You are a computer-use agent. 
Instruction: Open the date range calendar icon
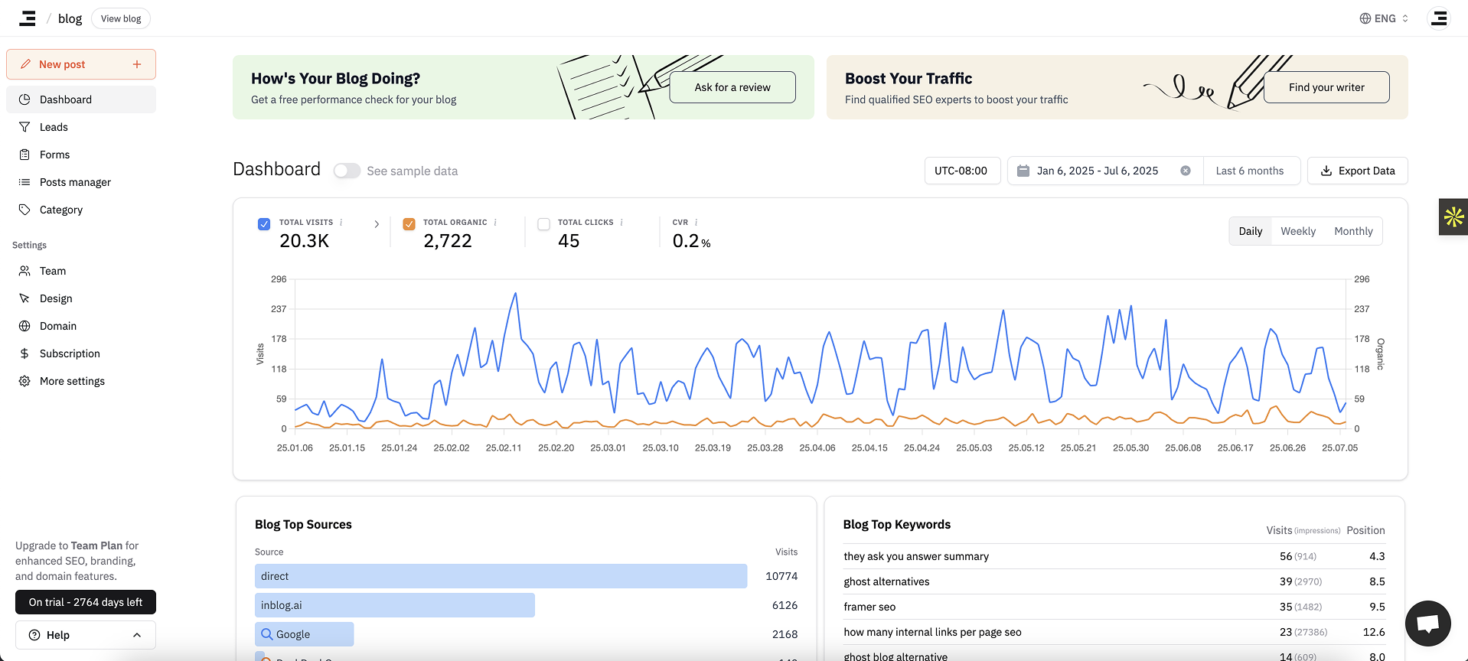click(x=1023, y=171)
